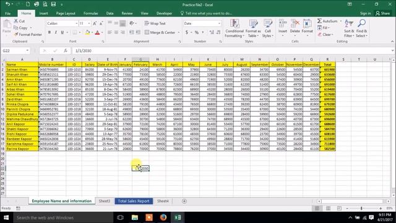Click the Cut command

(19, 21)
